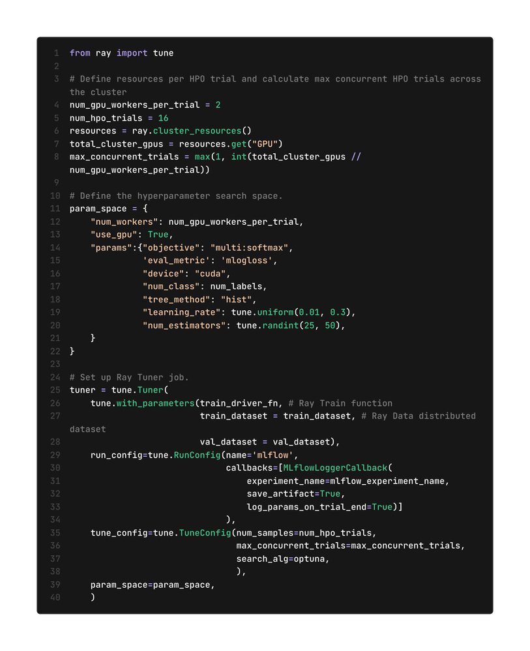Image resolution: width=530 pixels, height=651 pixels.
Task: Click the number 16 after num_hpo_trials
Action: [163, 118]
